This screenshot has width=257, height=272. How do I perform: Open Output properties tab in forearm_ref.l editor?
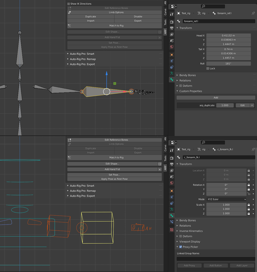[x=172, y=28]
